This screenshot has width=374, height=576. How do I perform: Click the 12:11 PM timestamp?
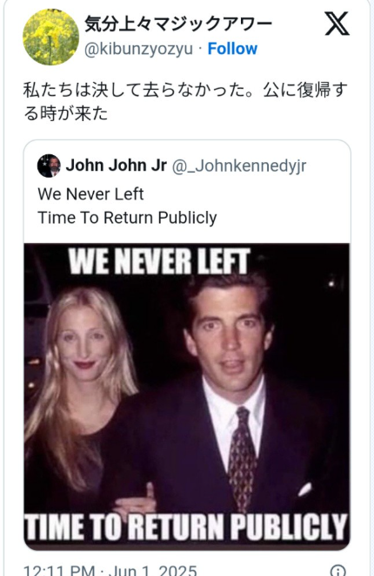pos(58,571)
